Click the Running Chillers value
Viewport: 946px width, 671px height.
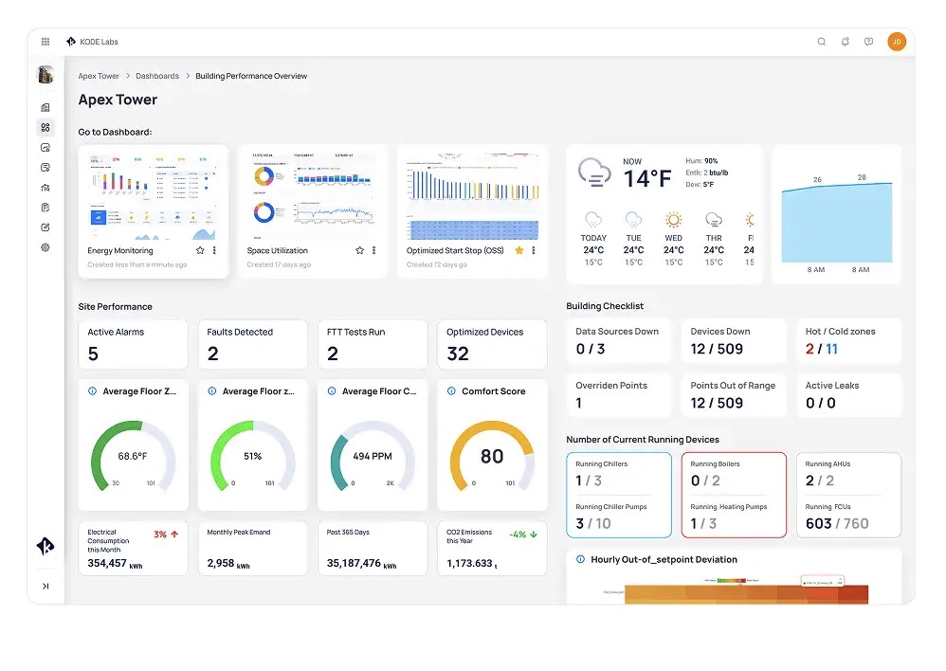[x=589, y=481]
